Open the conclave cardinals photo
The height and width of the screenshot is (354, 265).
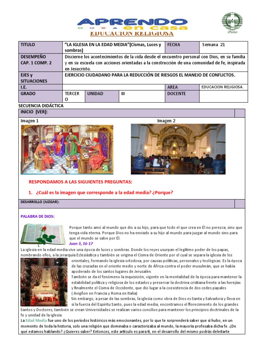point(44,282)
